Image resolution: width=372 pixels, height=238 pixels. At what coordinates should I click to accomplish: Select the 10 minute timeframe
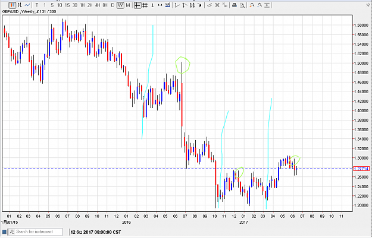(x=60, y=5)
